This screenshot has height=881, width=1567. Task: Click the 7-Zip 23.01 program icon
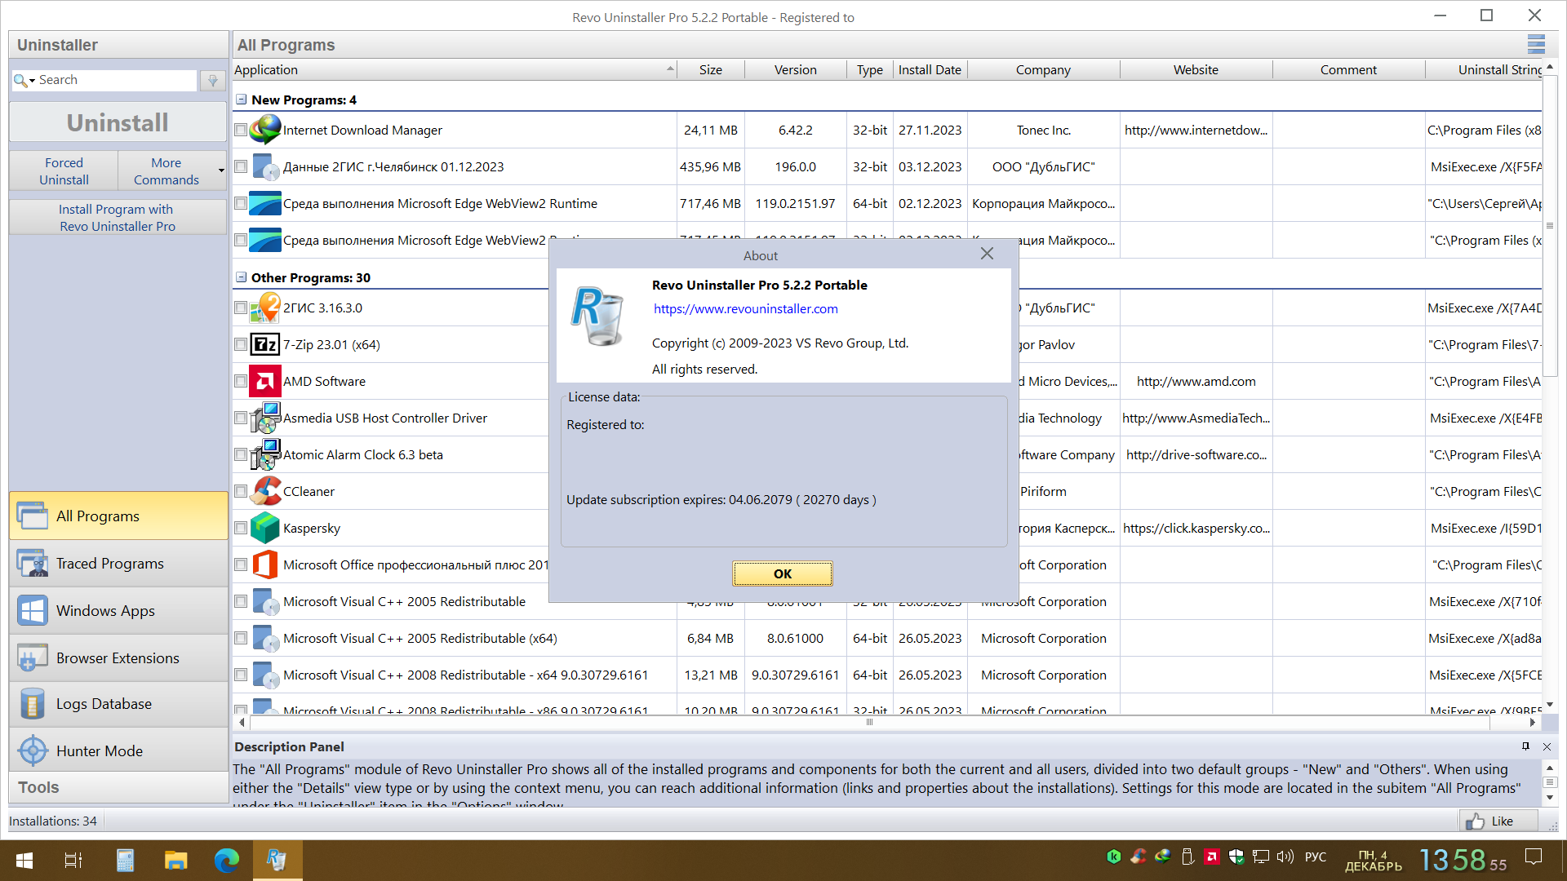[x=265, y=344]
